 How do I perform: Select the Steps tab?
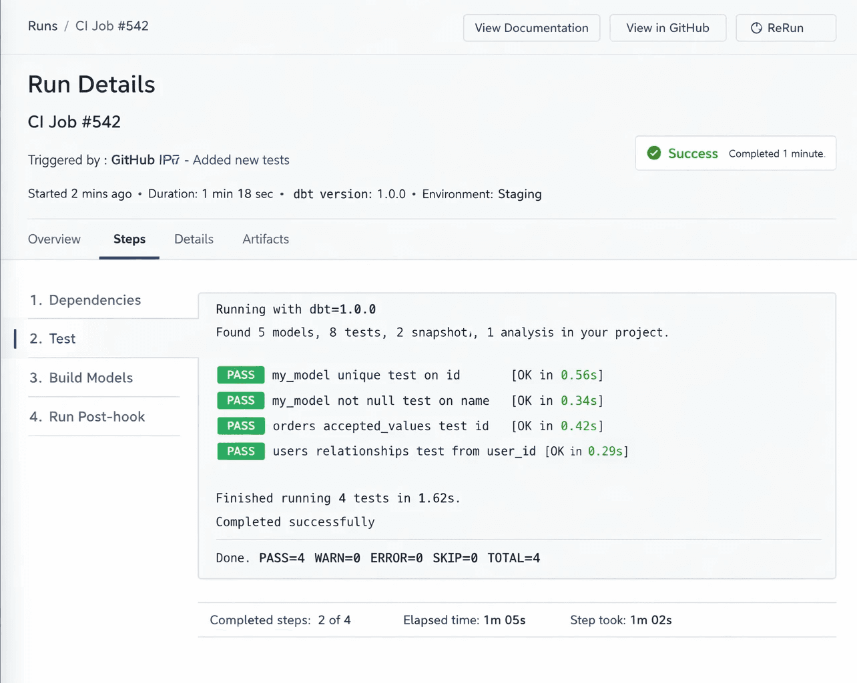(129, 239)
